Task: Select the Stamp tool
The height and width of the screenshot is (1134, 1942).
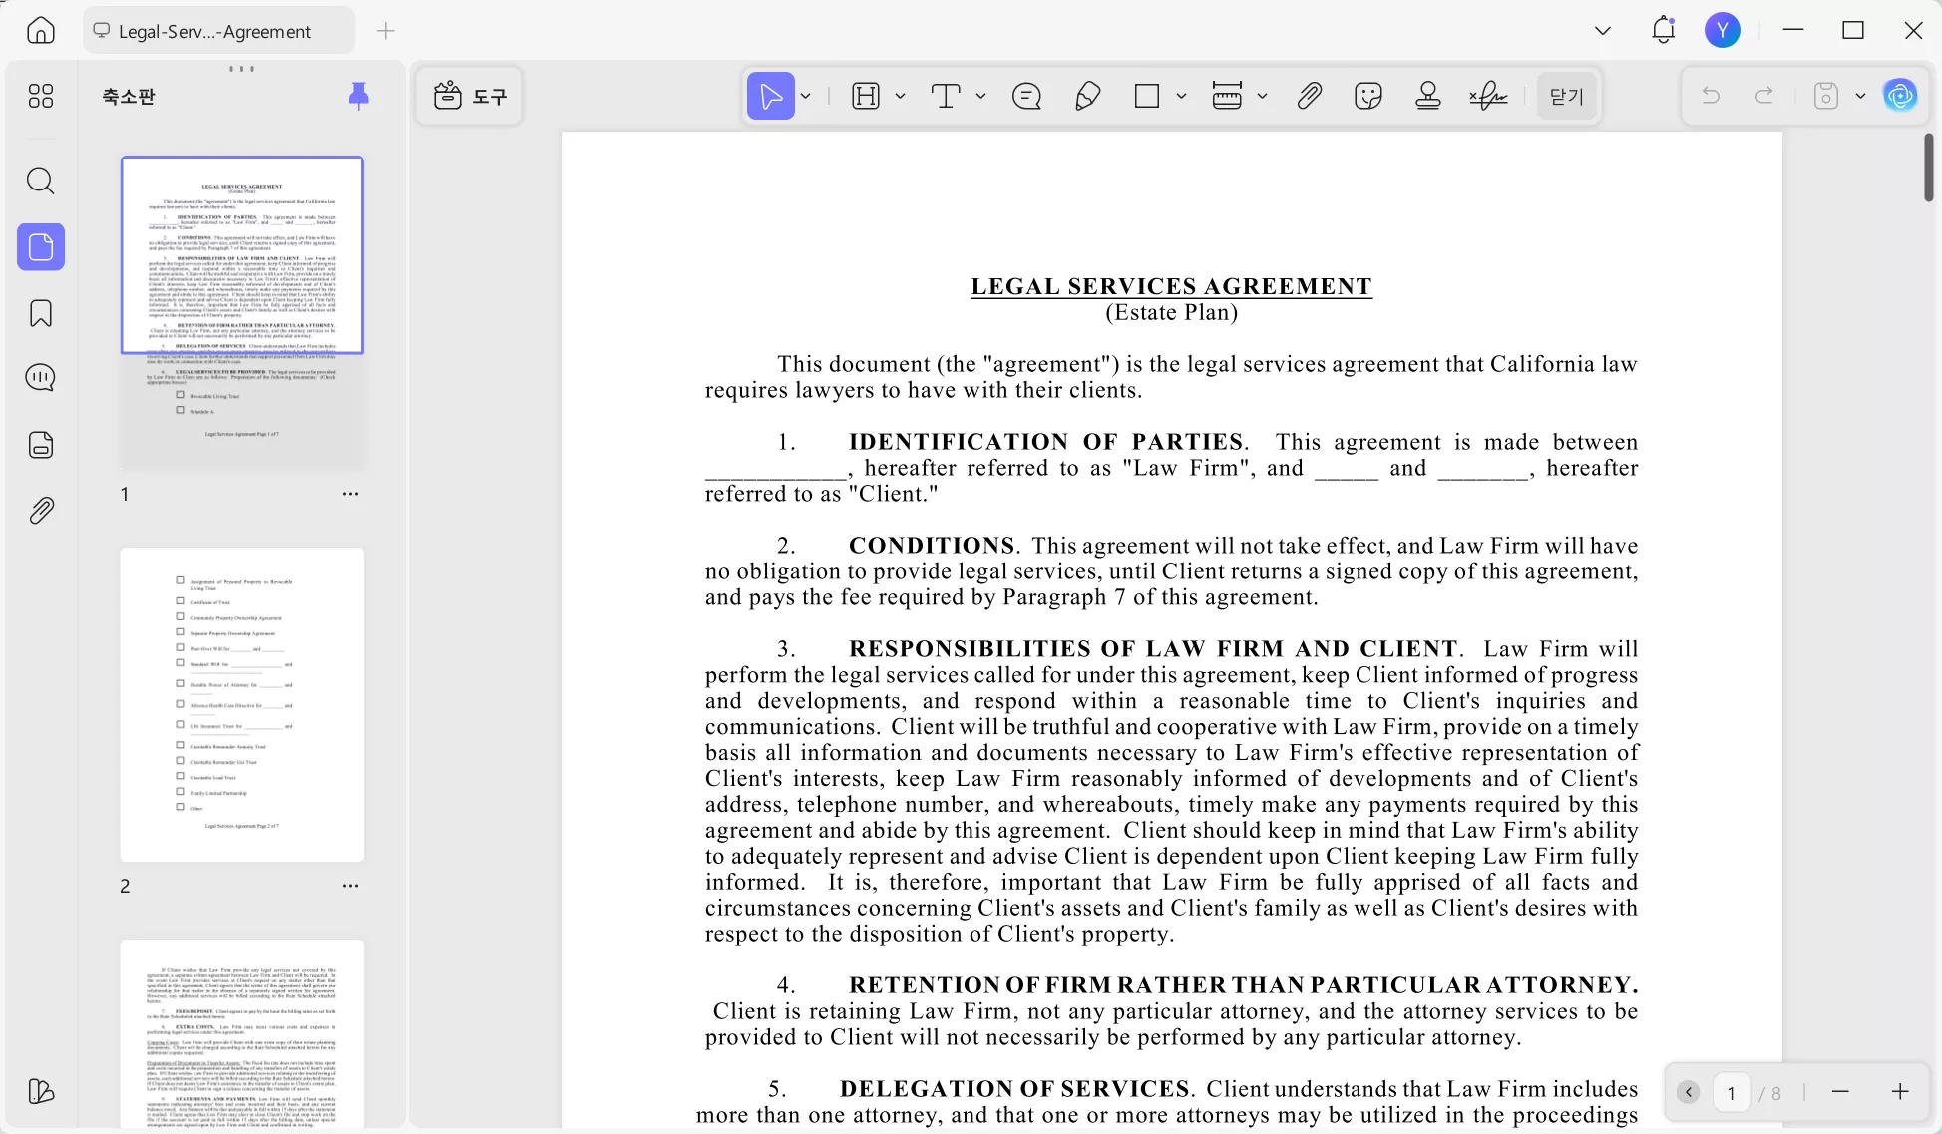Action: [x=1427, y=96]
